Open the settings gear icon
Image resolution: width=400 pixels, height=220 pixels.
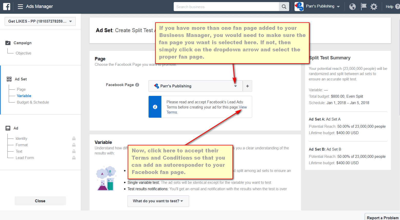[x=374, y=7]
